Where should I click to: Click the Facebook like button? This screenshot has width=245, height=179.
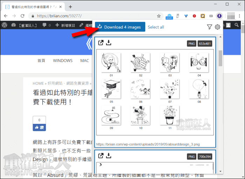pos(39,128)
